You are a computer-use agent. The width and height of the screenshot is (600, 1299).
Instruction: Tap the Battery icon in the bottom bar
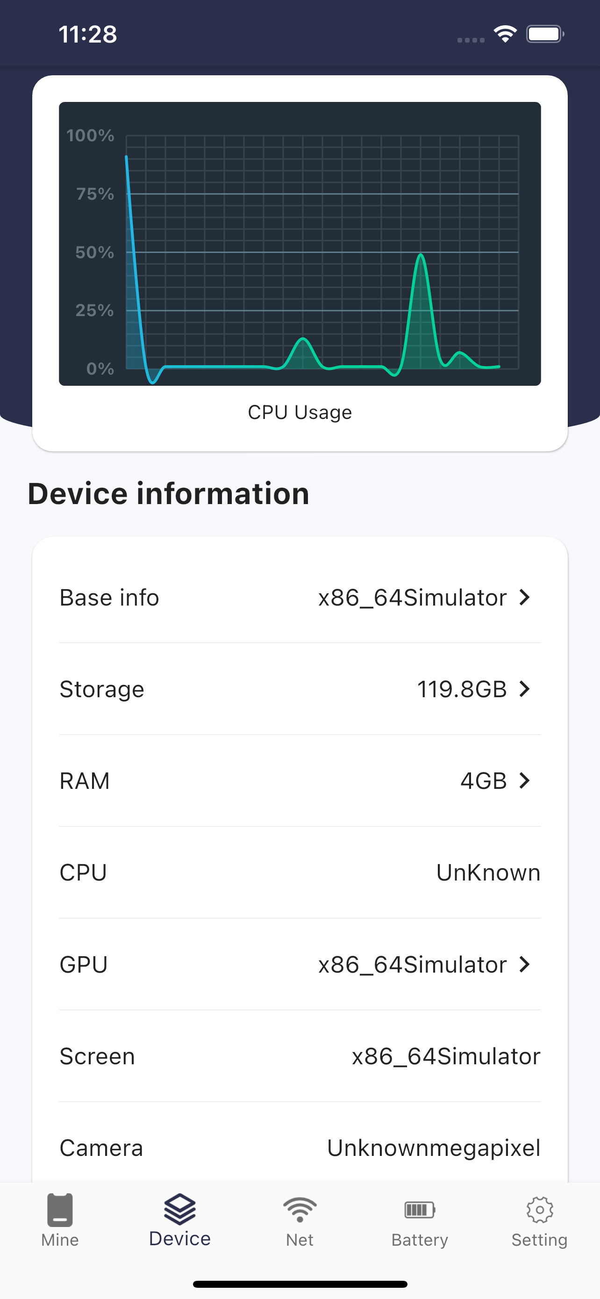(420, 1209)
